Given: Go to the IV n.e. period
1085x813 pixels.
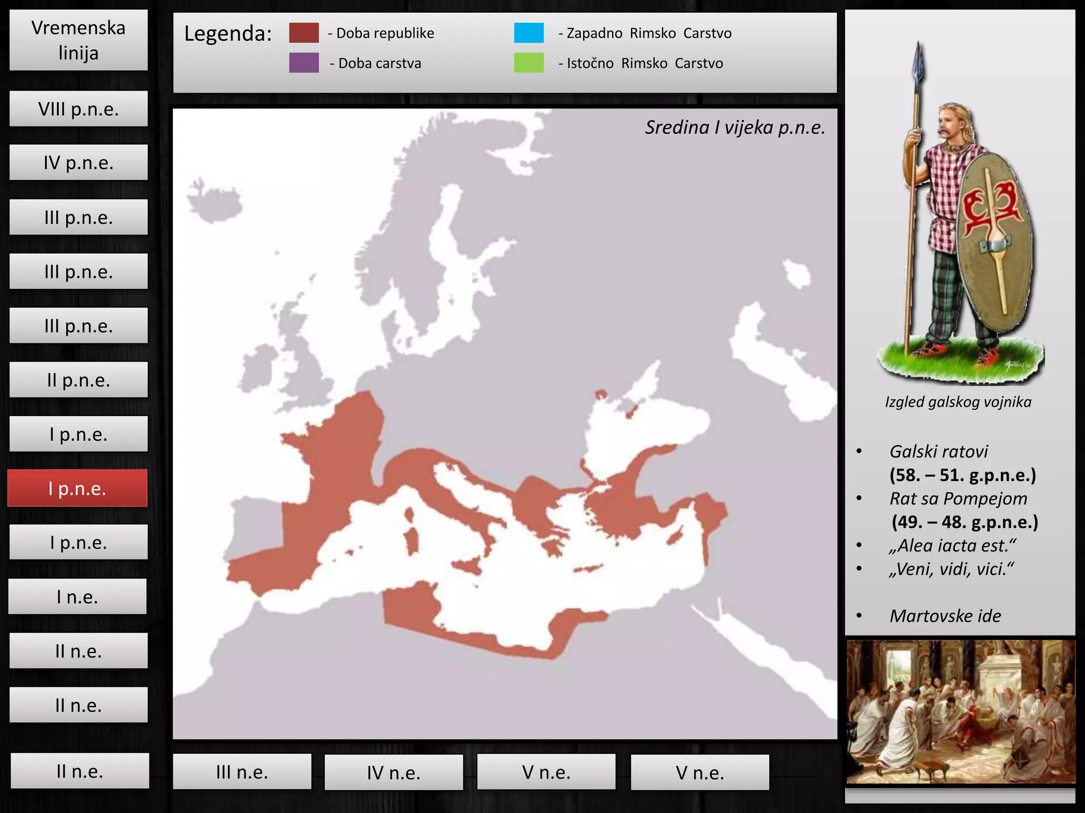Looking at the screenshot, I should (394, 772).
